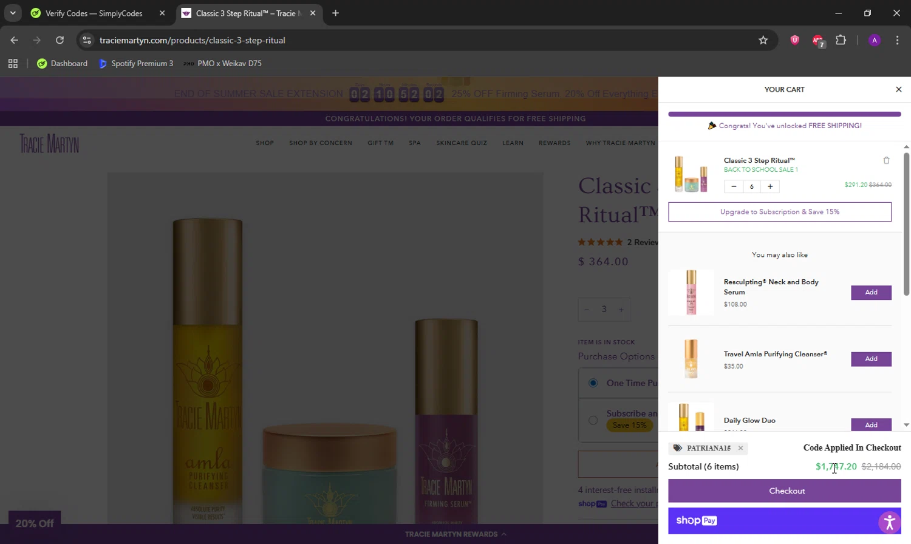The image size is (911, 544).
Task: Open the LEARN menu
Action: pyautogui.click(x=513, y=143)
